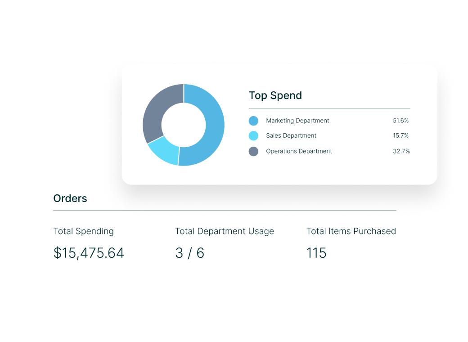Click the 15.7% sales percentage value
Image resolution: width=468 pixels, height=342 pixels.
coord(400,135)
